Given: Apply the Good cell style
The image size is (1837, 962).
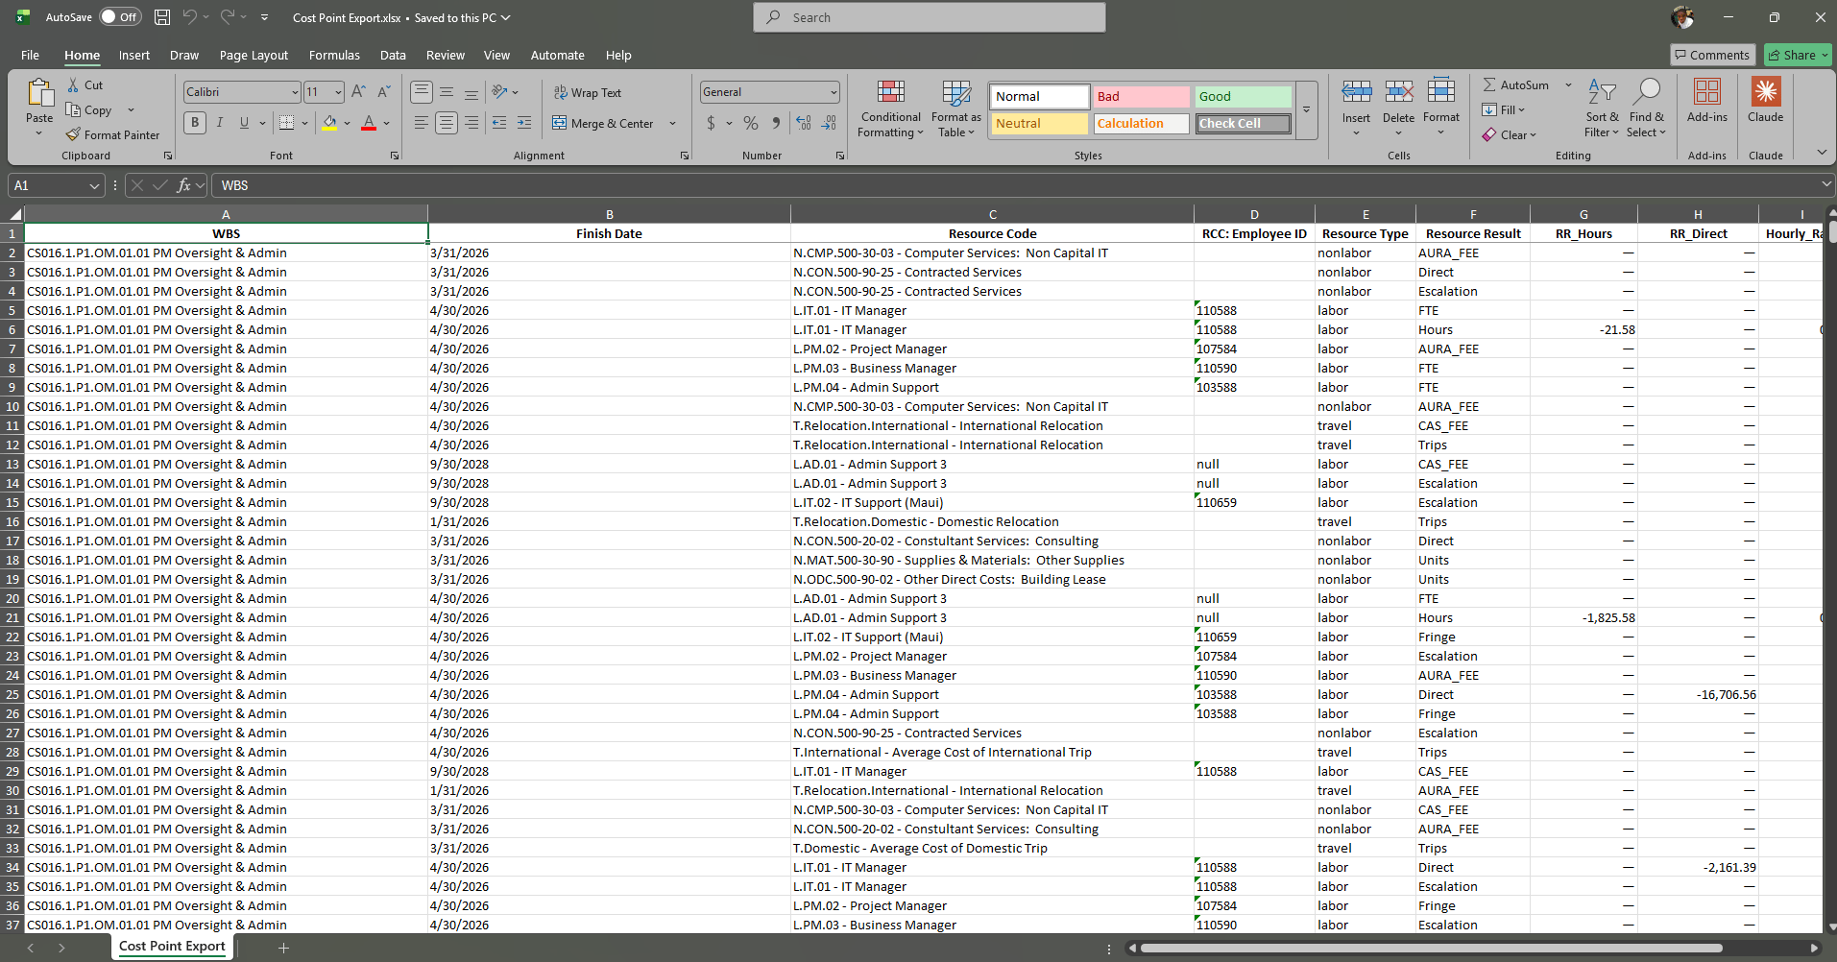Looking at the screenshot, I should coord(1244,97).
